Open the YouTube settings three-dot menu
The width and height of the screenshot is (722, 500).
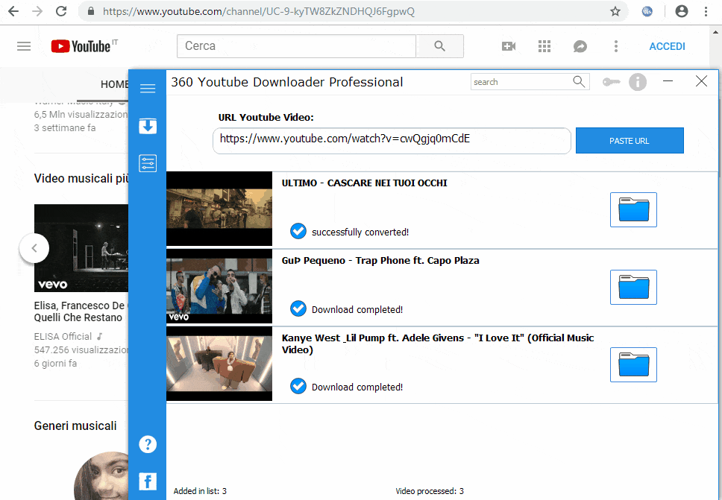[x=615, y=46]
